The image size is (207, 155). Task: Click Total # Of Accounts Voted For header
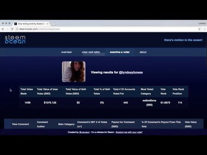click(124, 91)
